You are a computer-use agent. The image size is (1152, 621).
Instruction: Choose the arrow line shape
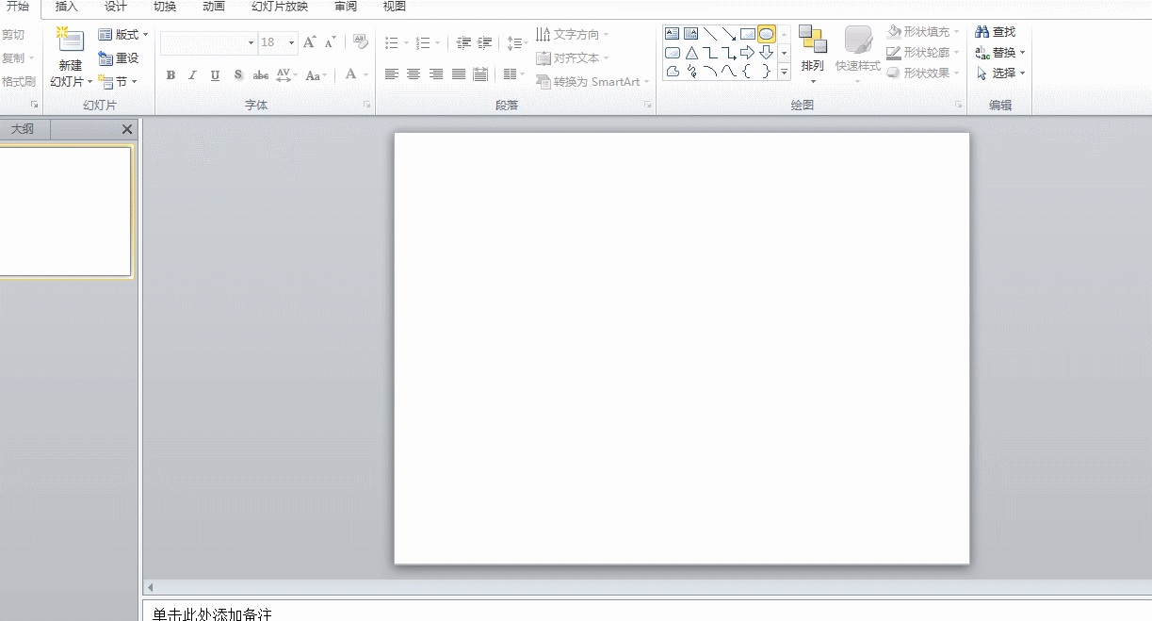(729, 34)
